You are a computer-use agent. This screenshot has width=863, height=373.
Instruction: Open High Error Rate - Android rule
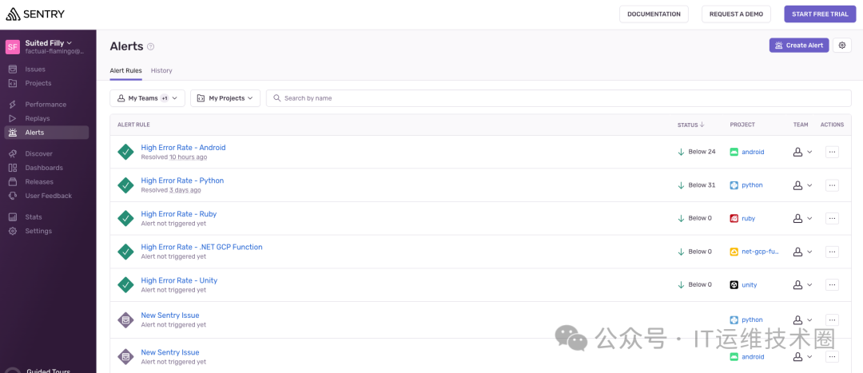(183, 148)
